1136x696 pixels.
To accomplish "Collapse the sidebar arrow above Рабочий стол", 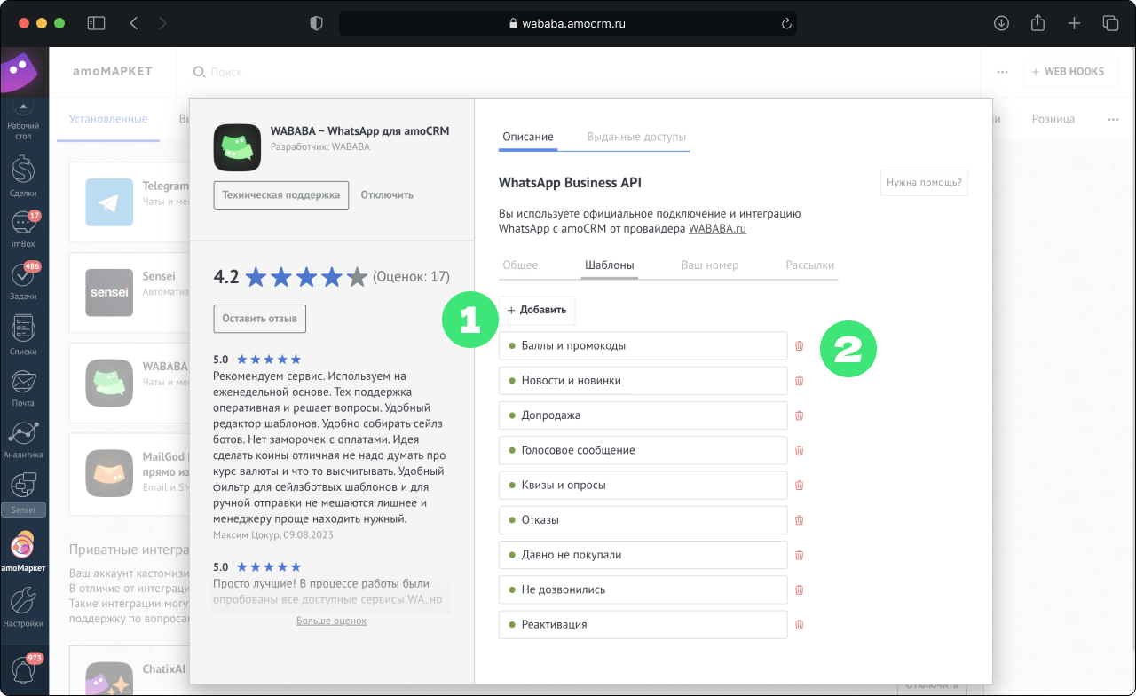I will 23,107.
